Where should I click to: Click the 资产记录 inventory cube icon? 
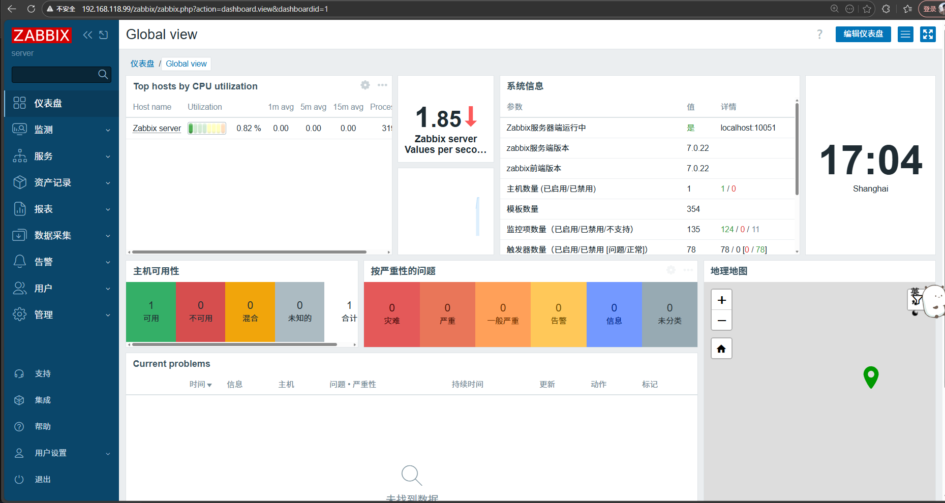point(19,182)
